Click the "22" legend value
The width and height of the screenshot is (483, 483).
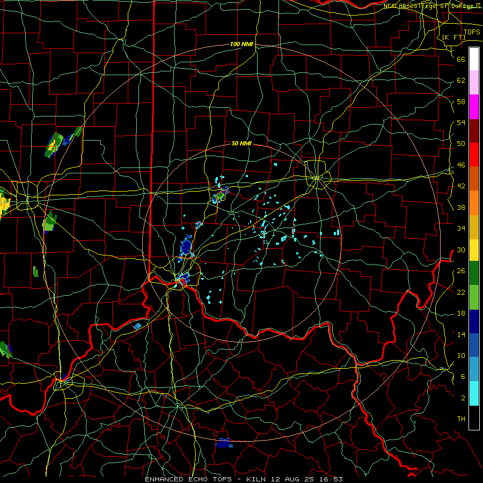[461, 292]
